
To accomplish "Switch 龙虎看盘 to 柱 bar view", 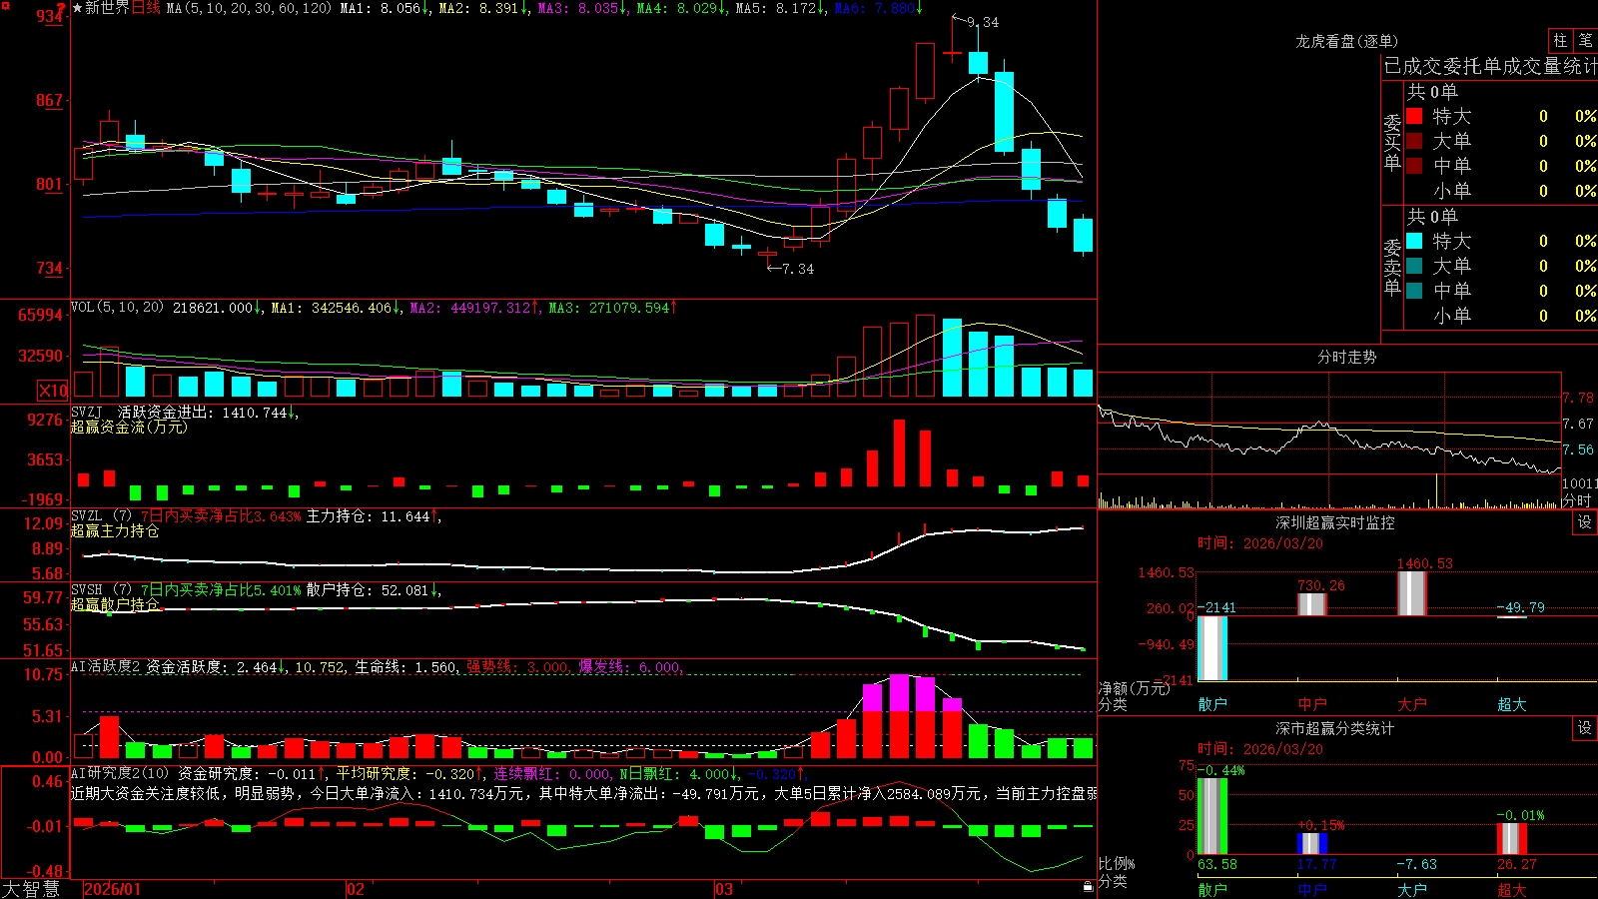I will pyautogui.click(x=1560, y=40).
